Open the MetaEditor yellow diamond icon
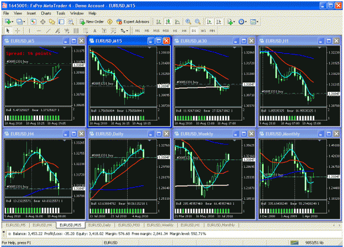Viewport: 344px width, 247px height. point(110,21)
